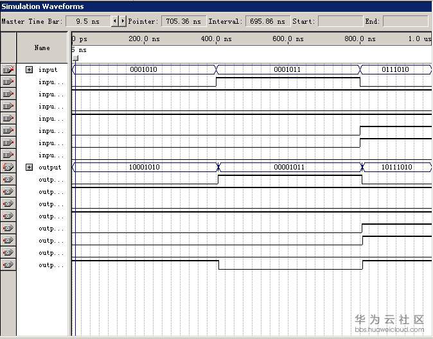The width and height of the screenshot is (433, 339).
Task: Click the third output pin icon below the output bus
Action: point(8,204)
